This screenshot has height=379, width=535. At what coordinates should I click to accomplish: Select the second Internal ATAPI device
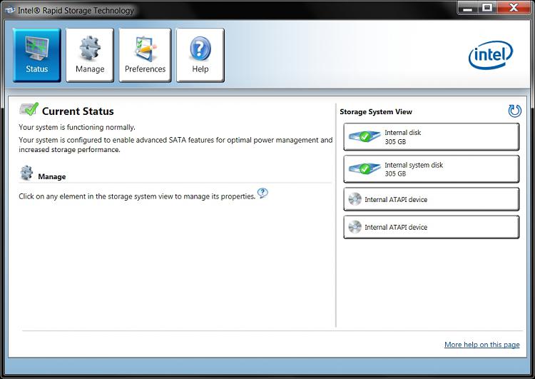click(x=432, y=227)
